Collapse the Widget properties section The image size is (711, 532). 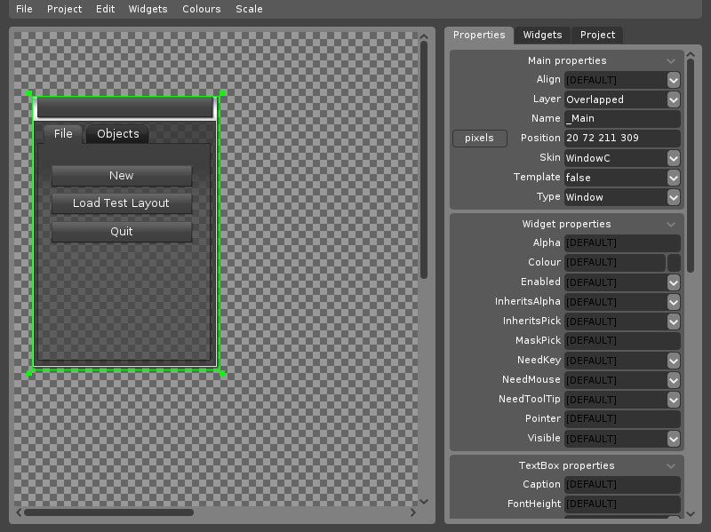671,225
